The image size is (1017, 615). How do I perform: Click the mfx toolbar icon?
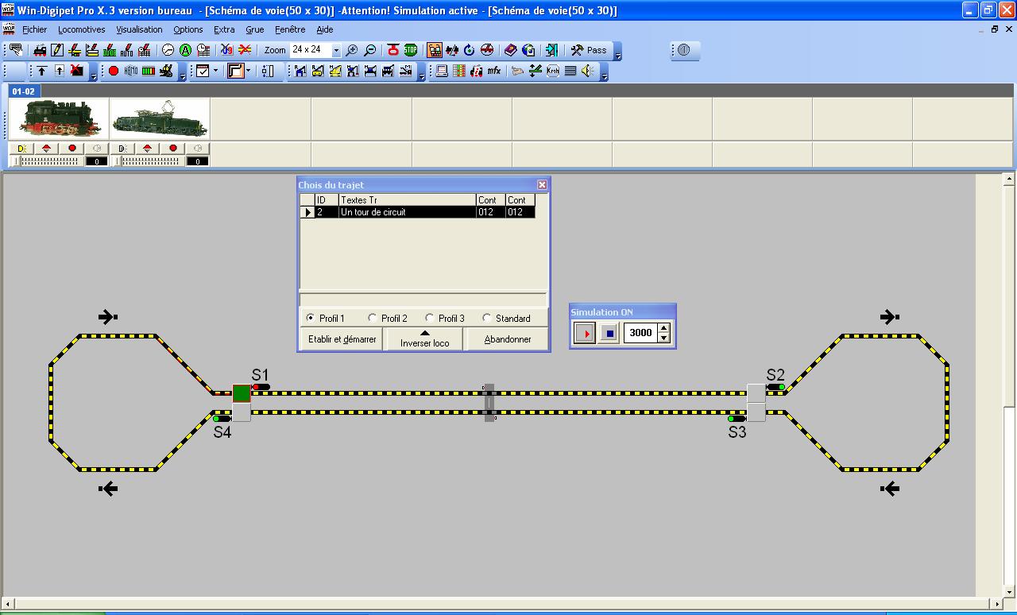pos(494,72)
